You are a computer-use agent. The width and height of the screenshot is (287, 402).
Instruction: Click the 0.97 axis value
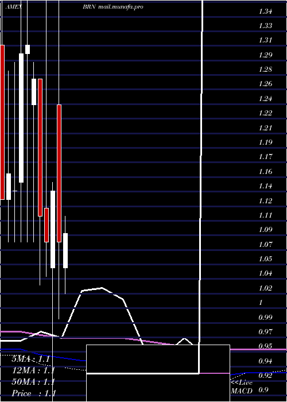pos(265,333)
